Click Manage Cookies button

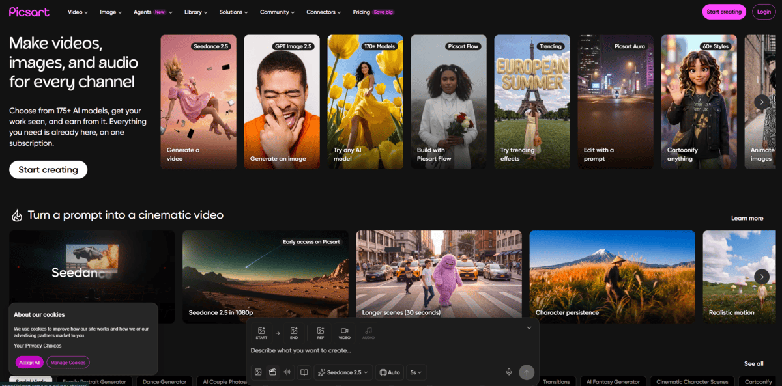tap(68, 363)
